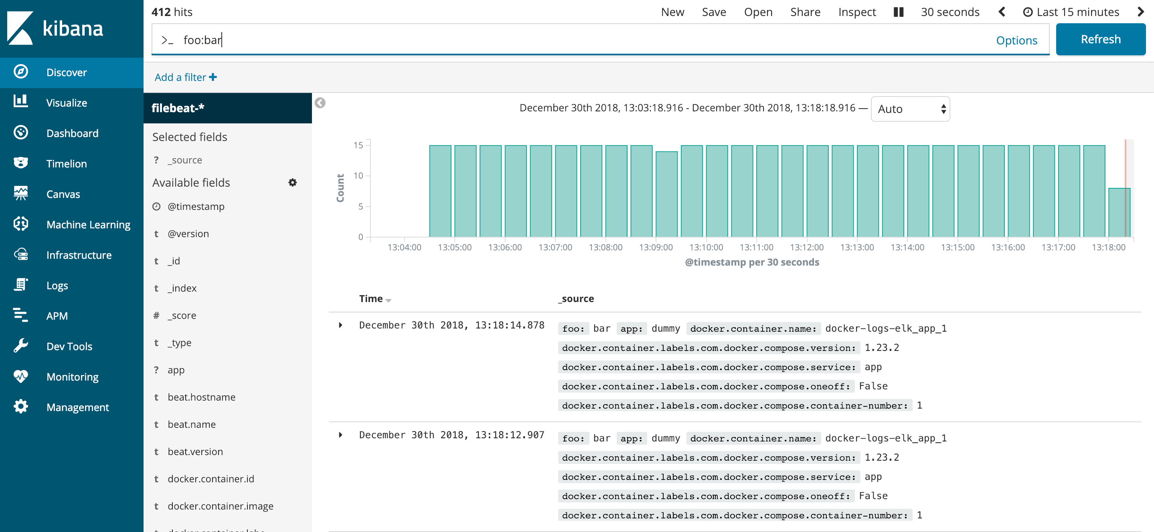
Task: Click the Dev Tools wrench icon
Action: click(x=20, y=346)
